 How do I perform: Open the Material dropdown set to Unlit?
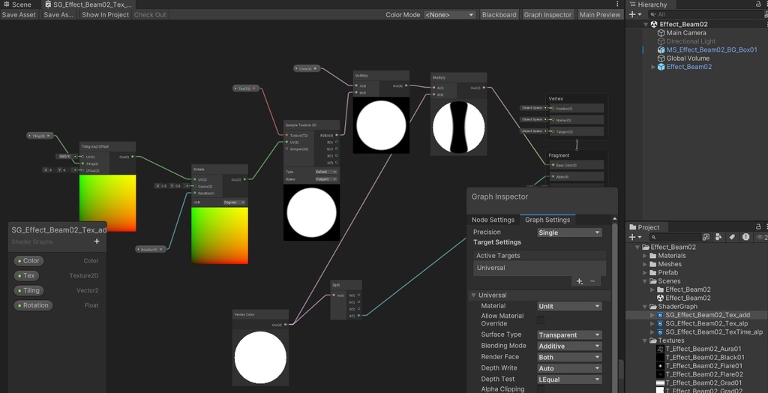tap(569, 306)
